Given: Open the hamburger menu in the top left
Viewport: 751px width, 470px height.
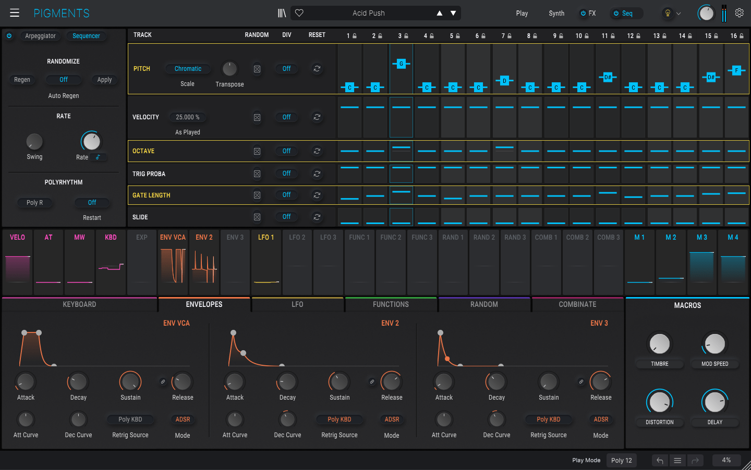Looking at the screenshot, I should pyautogui.click(x=15, y=13).
